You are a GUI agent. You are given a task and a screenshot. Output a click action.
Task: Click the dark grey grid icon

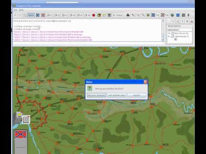coord(183,15)
